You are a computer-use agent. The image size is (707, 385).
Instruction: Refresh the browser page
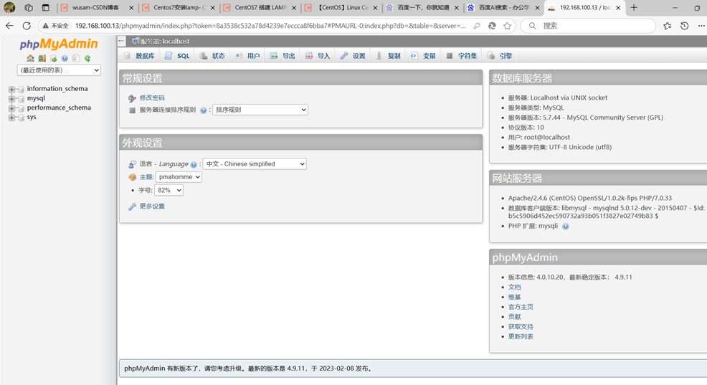[27, 26]
